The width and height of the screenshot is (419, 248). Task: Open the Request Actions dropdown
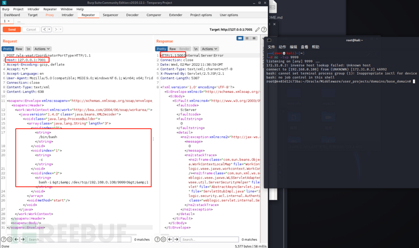(42, 49)
